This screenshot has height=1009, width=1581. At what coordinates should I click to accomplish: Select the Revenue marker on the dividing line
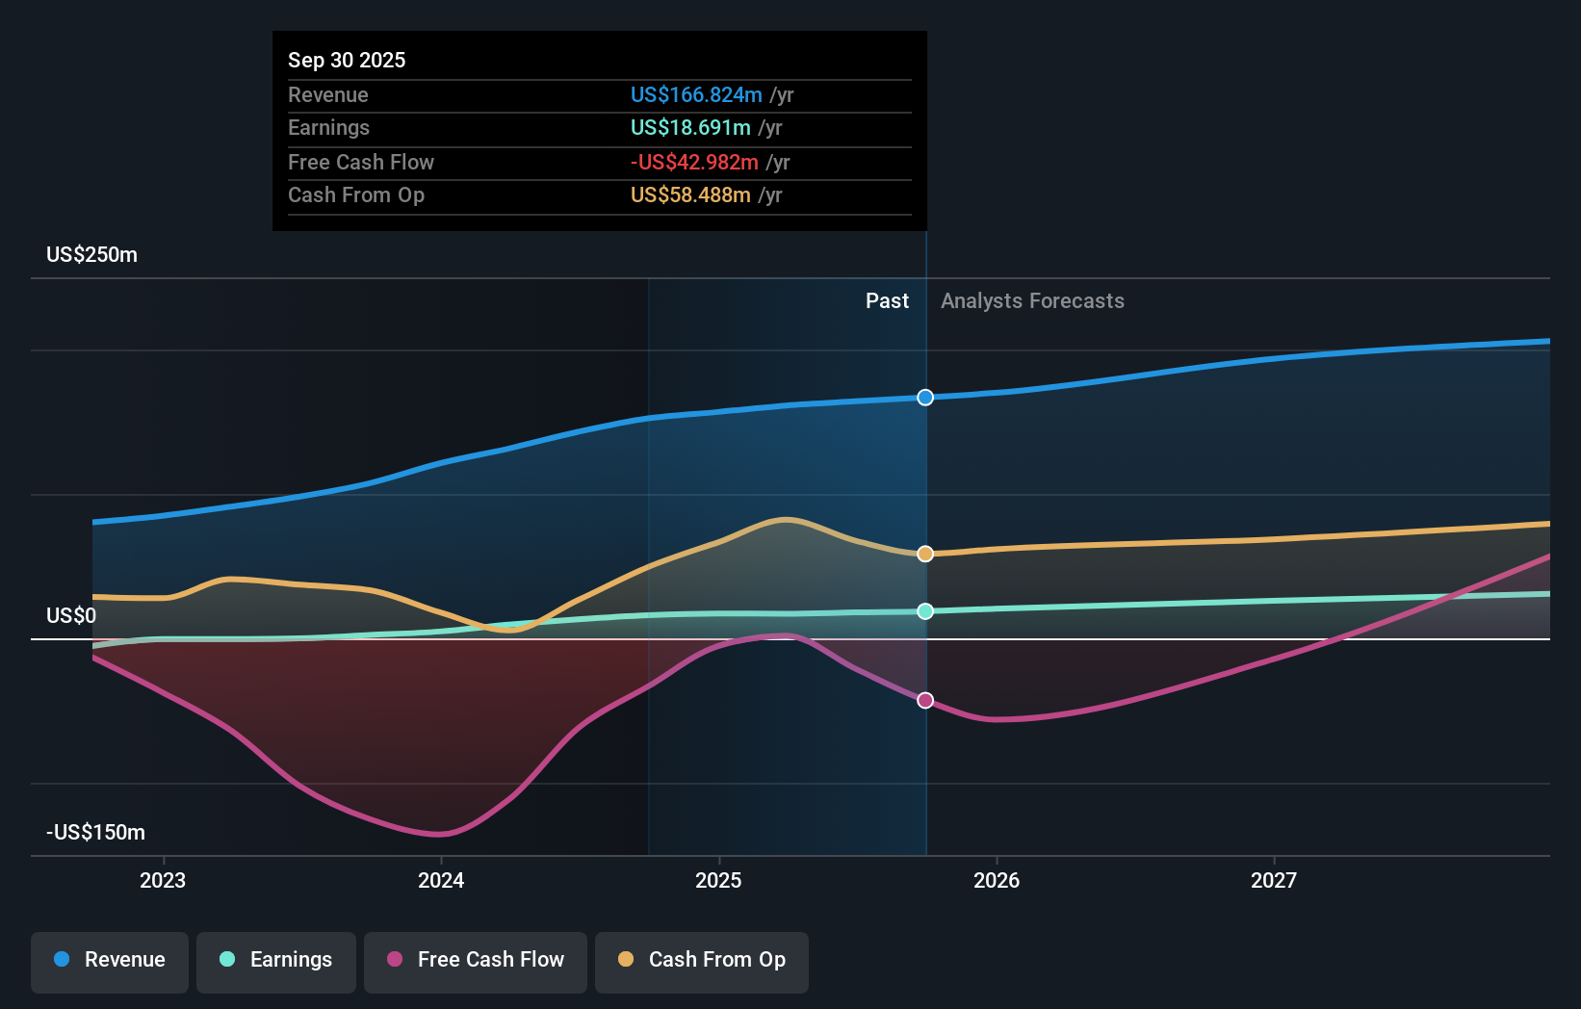(x=924, y=397)
